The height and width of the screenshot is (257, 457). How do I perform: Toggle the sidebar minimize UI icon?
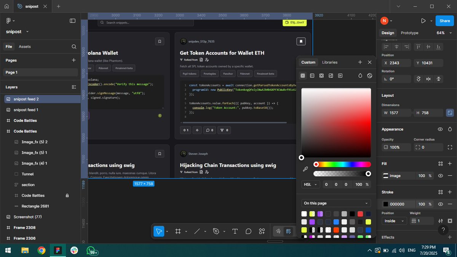72,21
